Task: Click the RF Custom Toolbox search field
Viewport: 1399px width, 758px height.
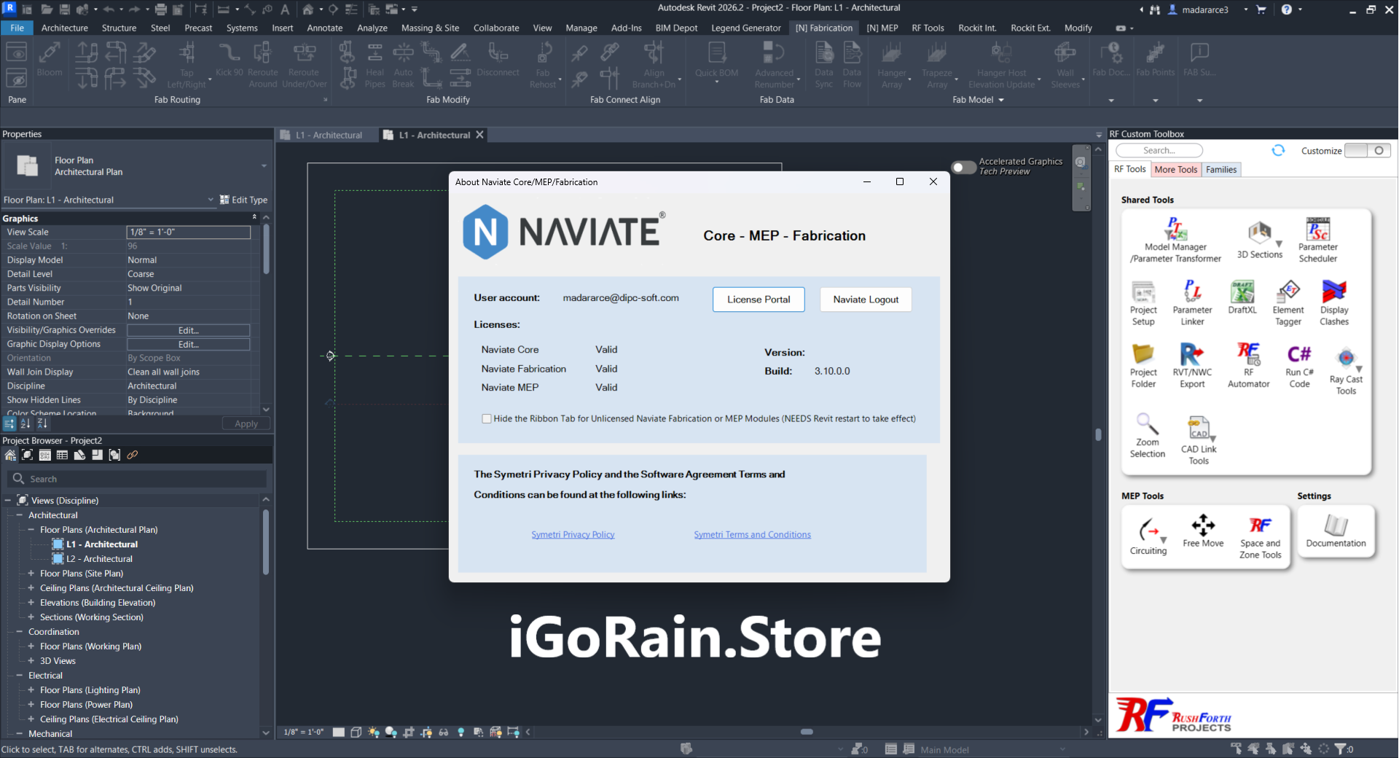Action: 1159,151
